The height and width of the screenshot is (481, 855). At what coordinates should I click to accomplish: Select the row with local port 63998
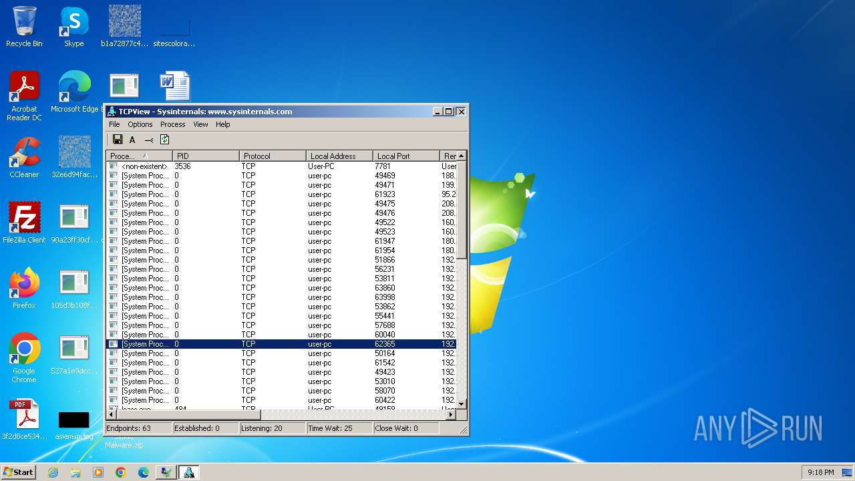click(281, 297)
